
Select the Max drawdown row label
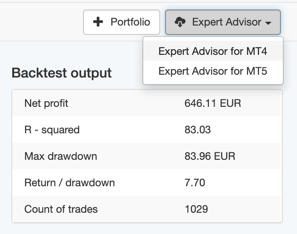click(61, 156)
